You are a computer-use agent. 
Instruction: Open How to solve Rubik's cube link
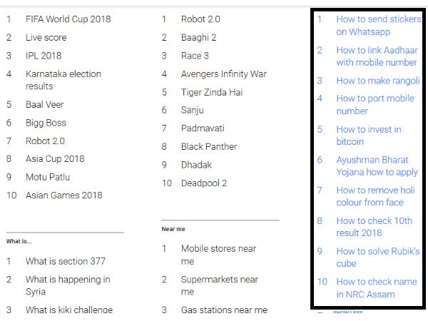[377, 257]
